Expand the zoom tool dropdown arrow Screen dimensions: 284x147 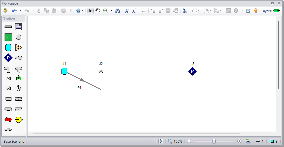pos(111,11)
